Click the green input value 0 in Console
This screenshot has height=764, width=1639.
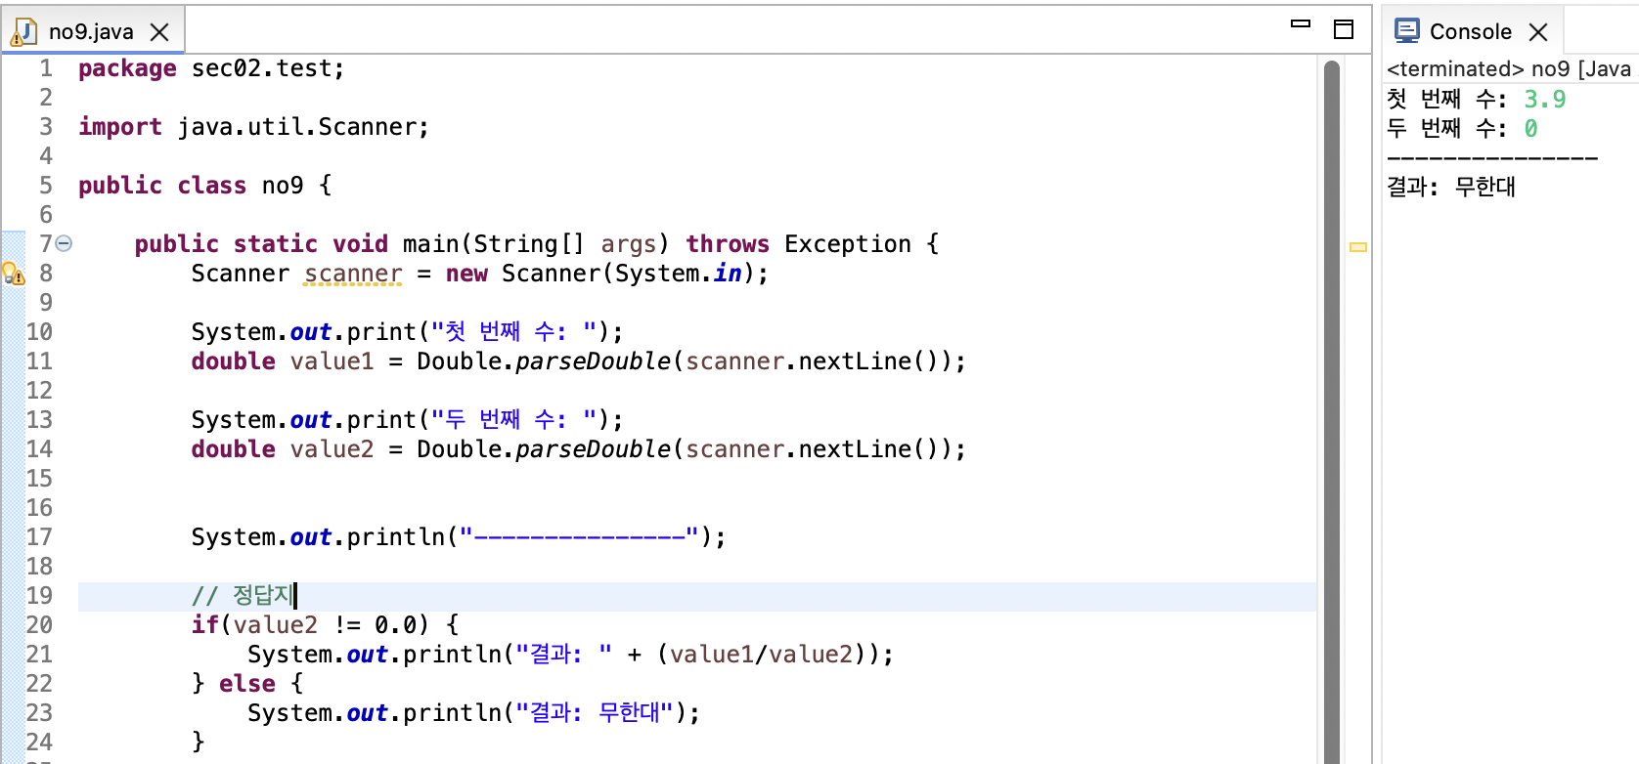1531,129
